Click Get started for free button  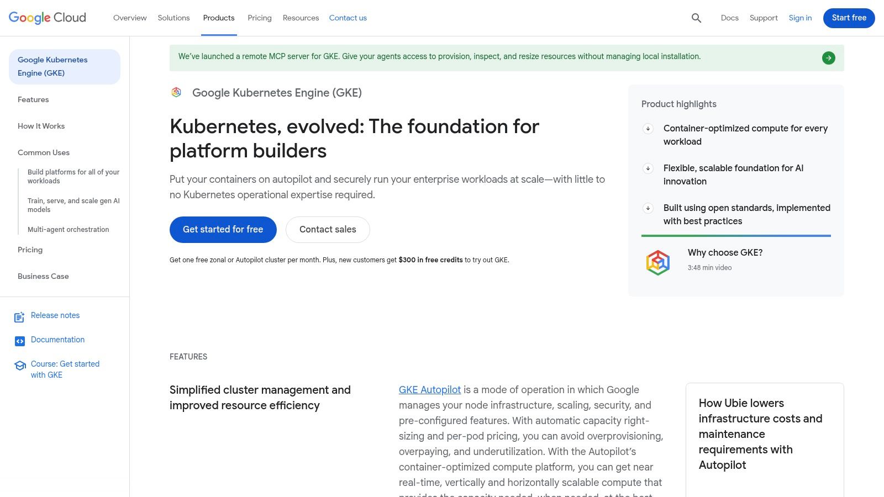pyautogui.click(x=223, y=230)
